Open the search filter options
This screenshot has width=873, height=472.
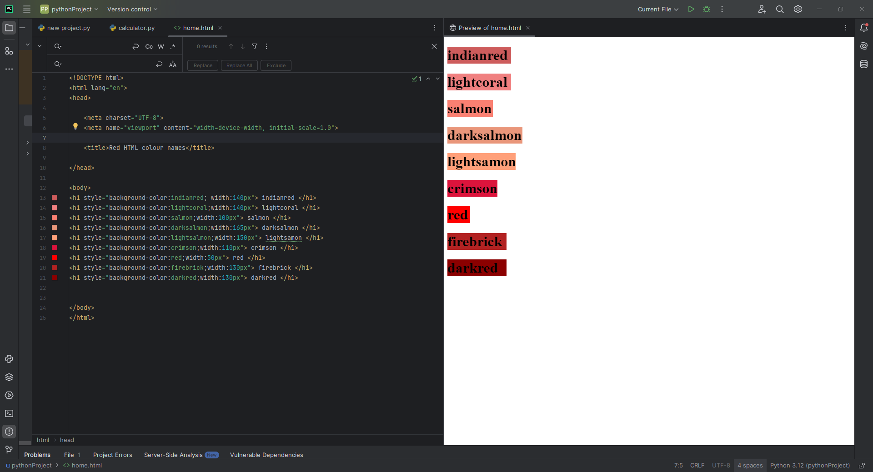pyautogui.click(x=255, y=46)
